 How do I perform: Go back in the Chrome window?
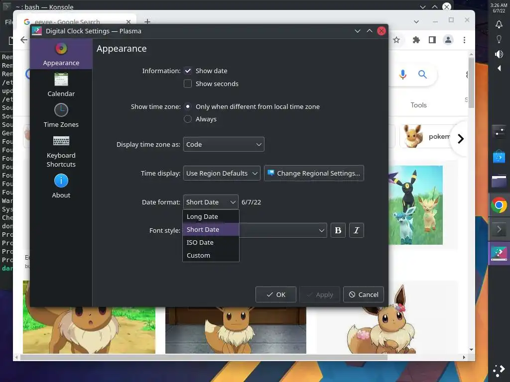[24, 40]
